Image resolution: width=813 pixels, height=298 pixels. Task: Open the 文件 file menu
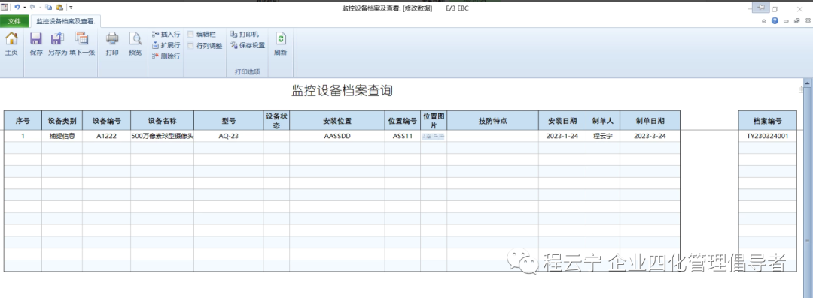[14, 21]
